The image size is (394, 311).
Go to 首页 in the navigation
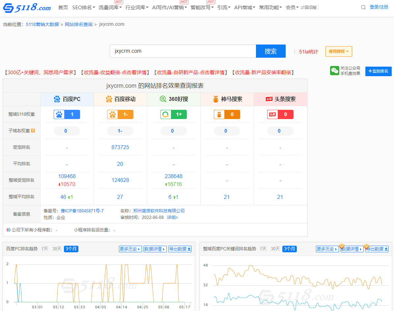63,8
